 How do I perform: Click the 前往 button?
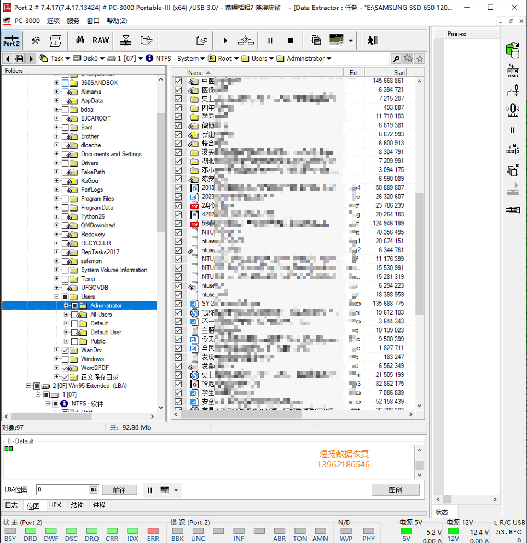119,490
